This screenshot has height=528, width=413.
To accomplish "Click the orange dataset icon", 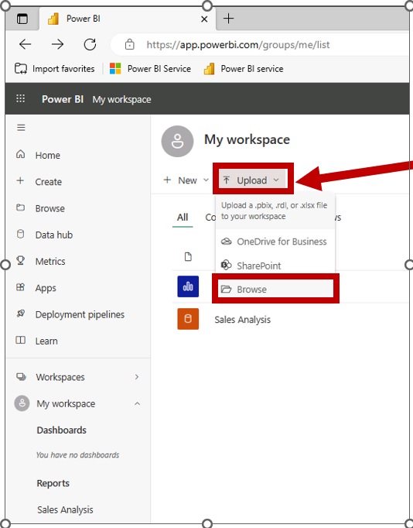I will [188, 319].
